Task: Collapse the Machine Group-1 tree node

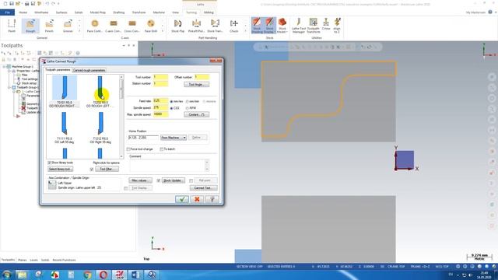Action: point(4,67)
